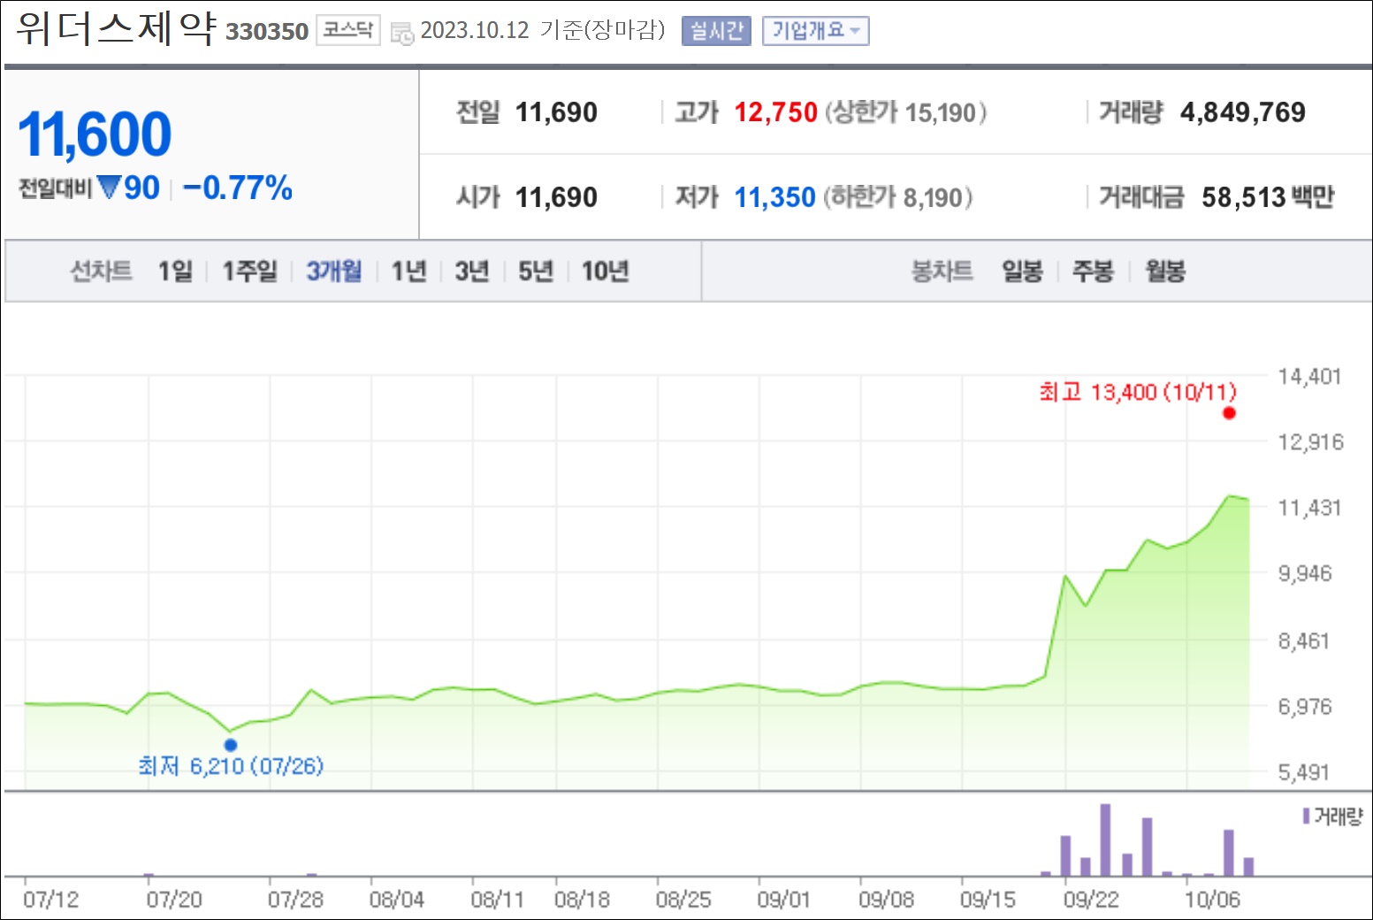Click the 봉차트 section label
This screenshot has width=1373, height=920.
point(942,271)
